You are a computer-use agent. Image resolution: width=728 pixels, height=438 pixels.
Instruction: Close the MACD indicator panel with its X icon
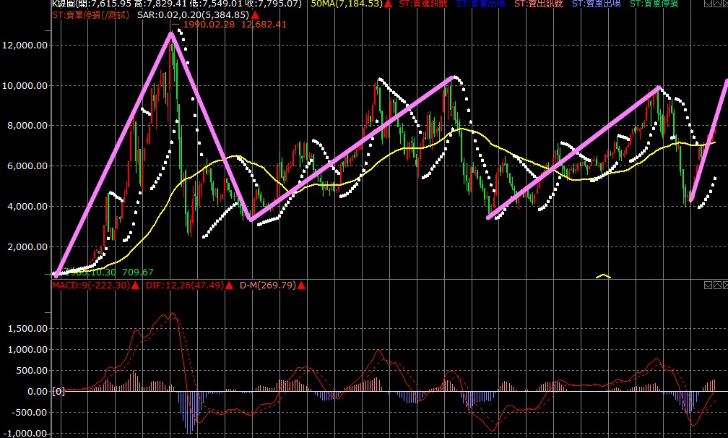726,285
